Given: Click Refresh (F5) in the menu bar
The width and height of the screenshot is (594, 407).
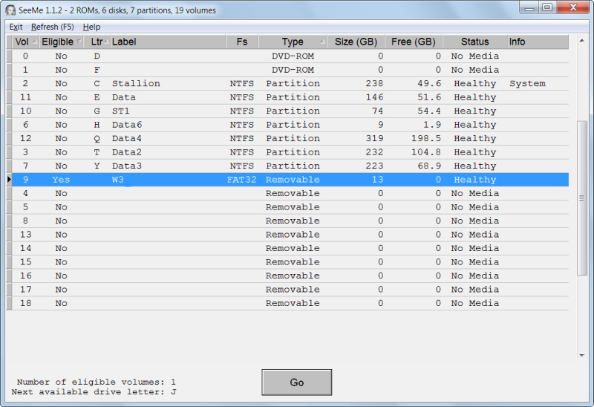Looking at the screenshot, I should coord(52,27).
